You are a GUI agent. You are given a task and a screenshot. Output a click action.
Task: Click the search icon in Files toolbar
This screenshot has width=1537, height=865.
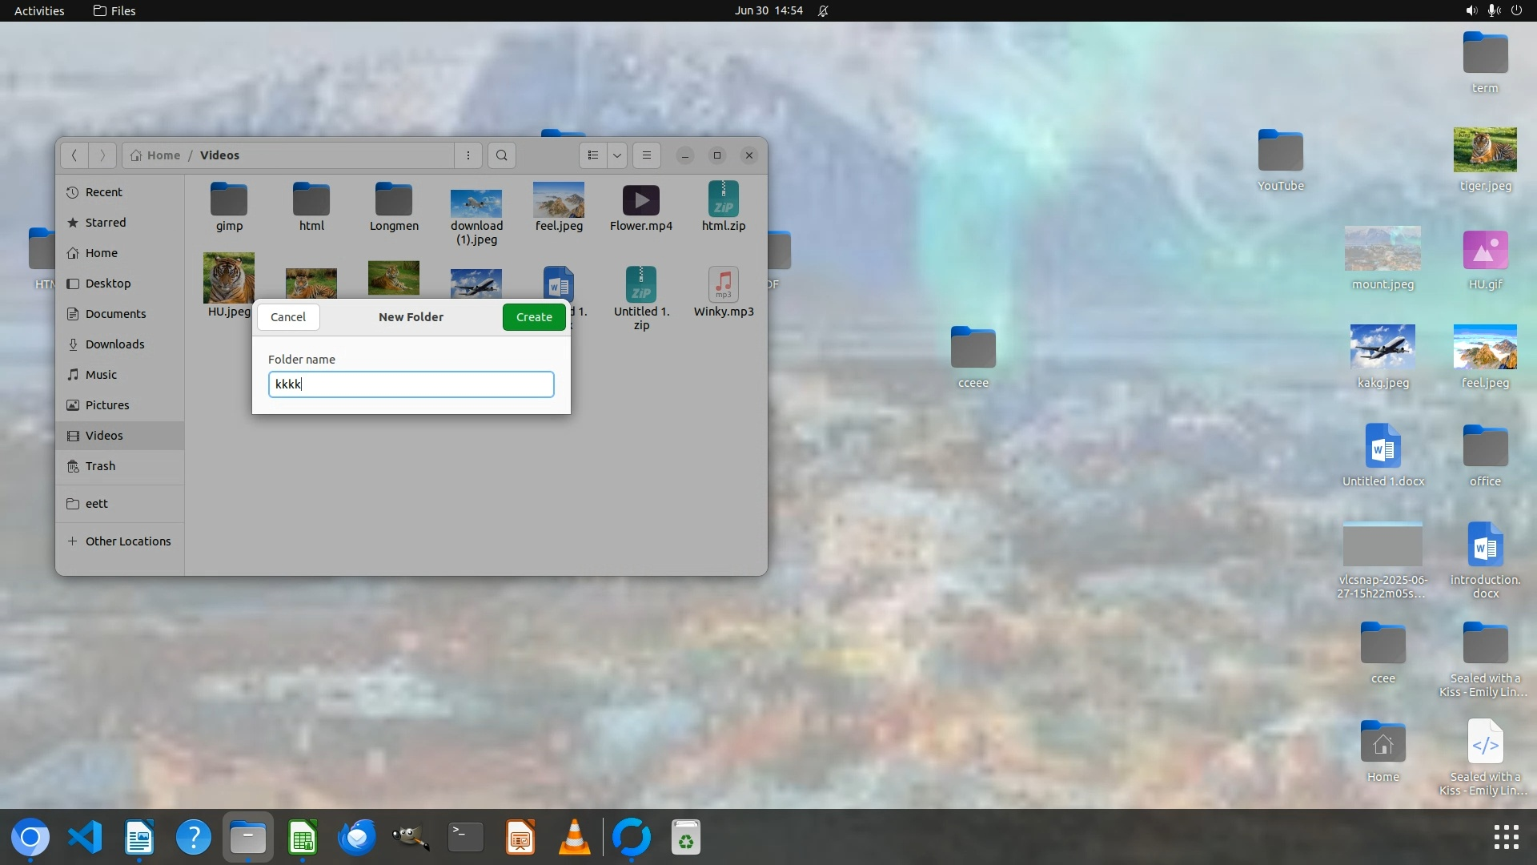tap(502, 155)
